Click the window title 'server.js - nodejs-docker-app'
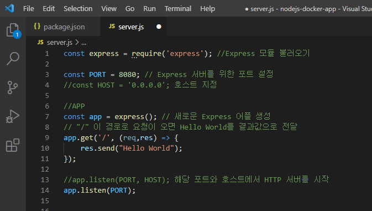This screenshot has width=372, height=211. pos(294,9)
